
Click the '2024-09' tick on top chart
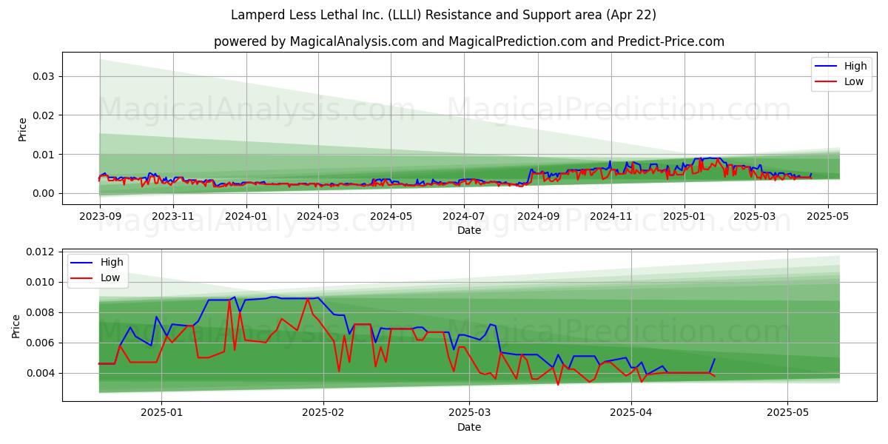coord(538,215)
